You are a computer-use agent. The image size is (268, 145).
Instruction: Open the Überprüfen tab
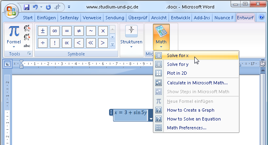[138, 18]
